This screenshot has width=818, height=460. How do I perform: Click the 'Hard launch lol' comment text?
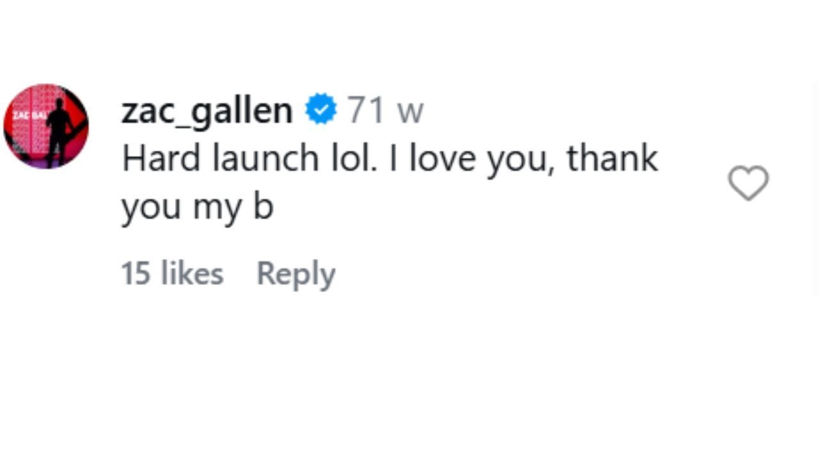coord(247,158)
